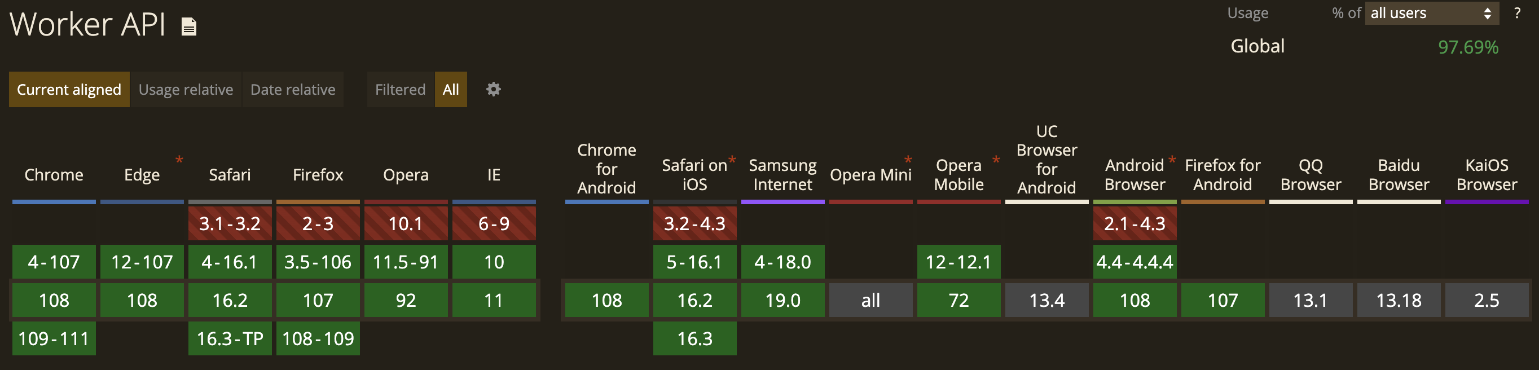Viewport: 1539px width, 370px height.
Task: Click the Opera Mini all cell
Action: [870, 300]
